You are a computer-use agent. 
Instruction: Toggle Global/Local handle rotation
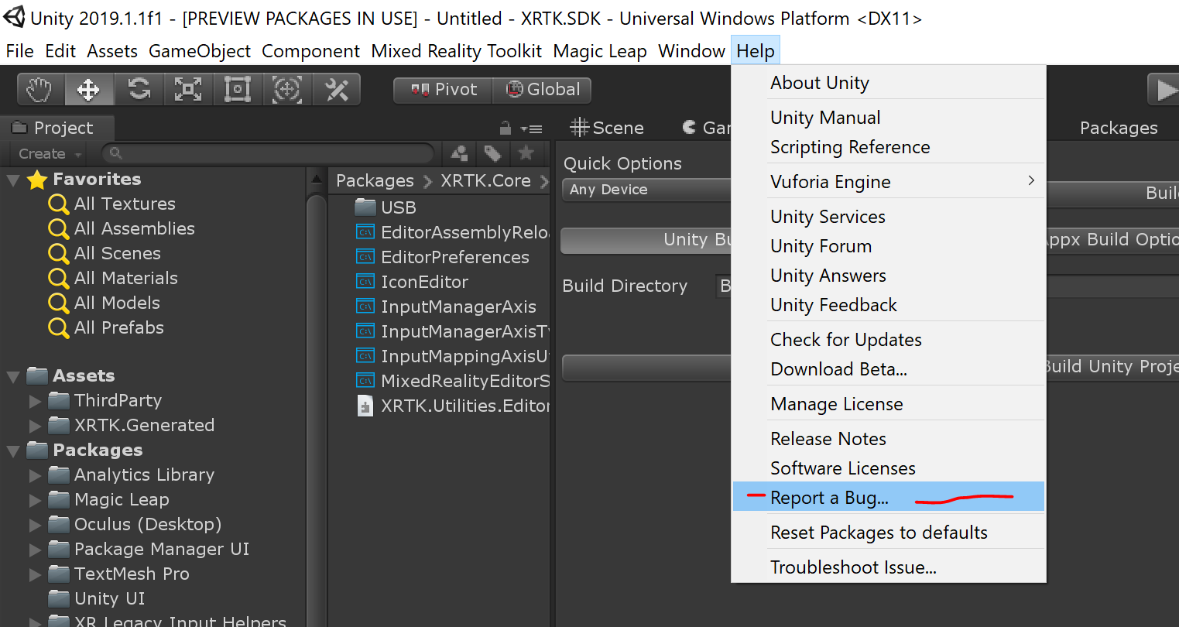(543, 90)
